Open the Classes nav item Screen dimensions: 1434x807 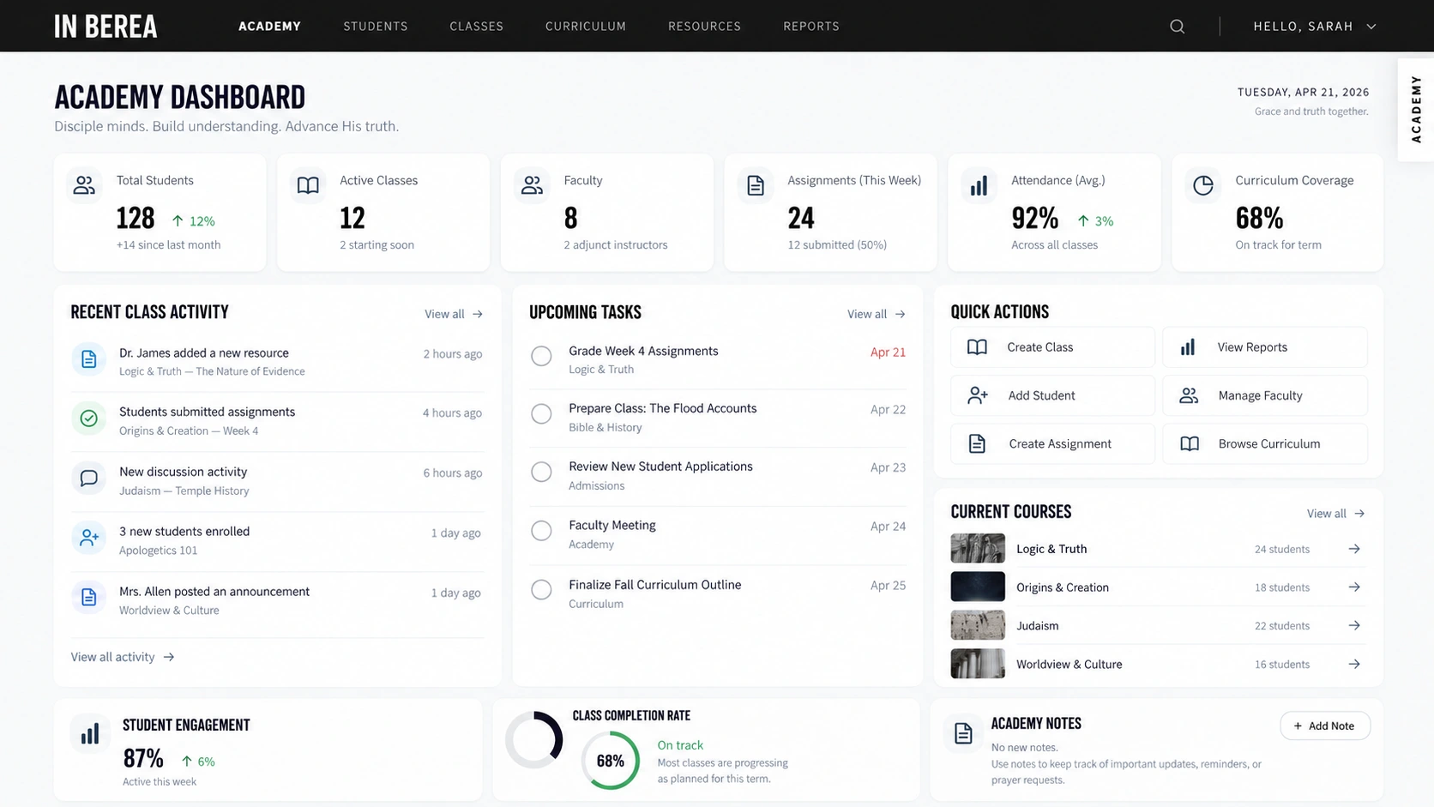(477, 27)
